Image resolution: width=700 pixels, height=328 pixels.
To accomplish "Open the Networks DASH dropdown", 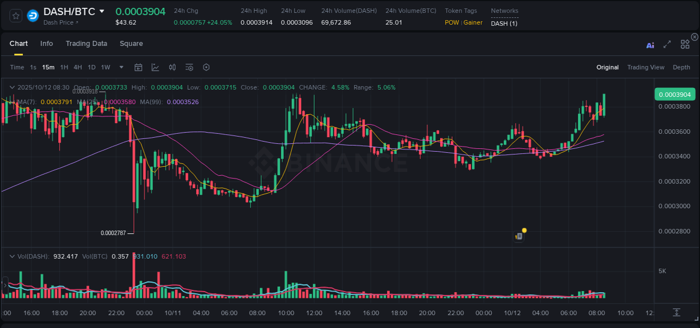I will point(503,24).
